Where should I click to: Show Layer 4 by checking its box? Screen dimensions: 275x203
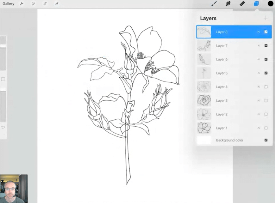[x=266, y=87]
